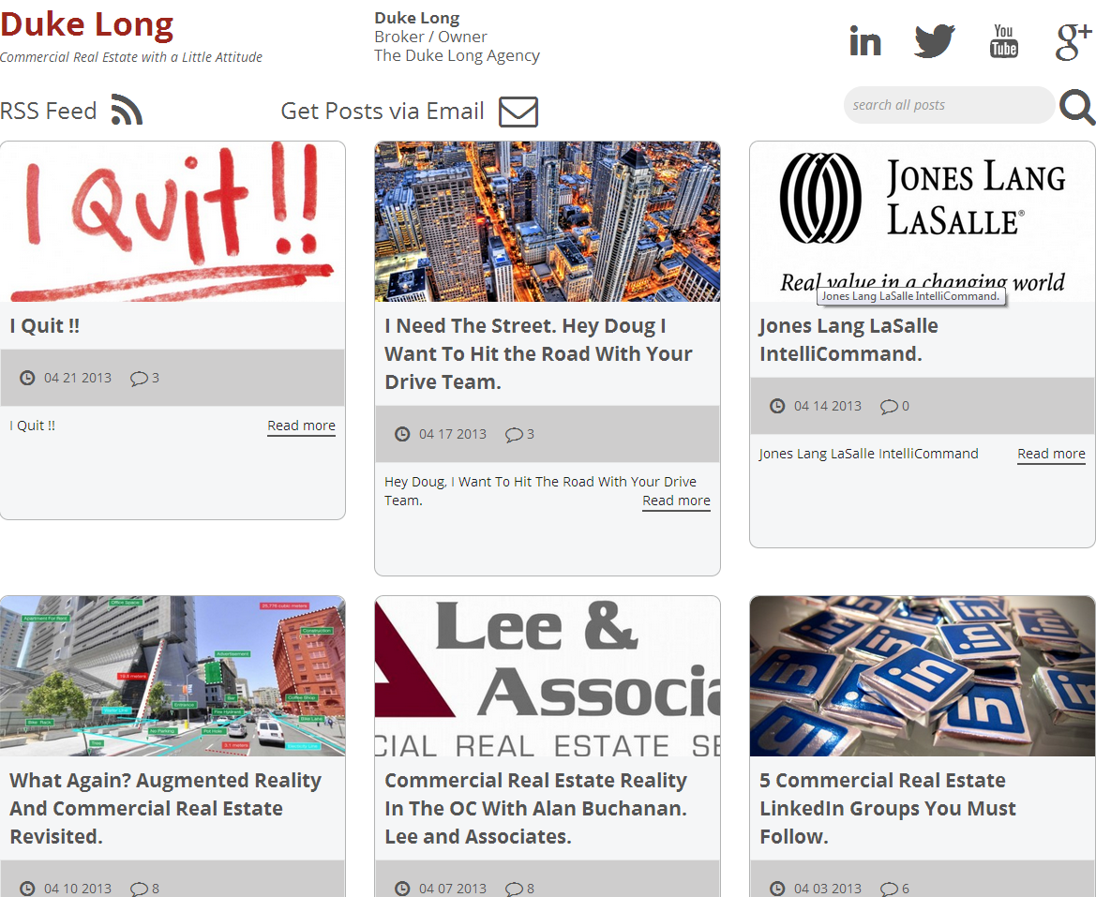The height and width of the screenshot is (897, 1096).
Task: Open the LinkedIn profile icon
Action: [x=864, y=40]
